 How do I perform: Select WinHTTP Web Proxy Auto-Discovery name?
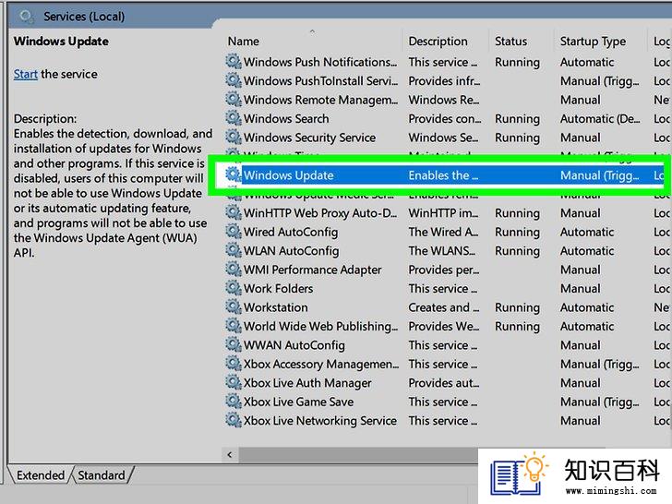[x=320, y=213]
